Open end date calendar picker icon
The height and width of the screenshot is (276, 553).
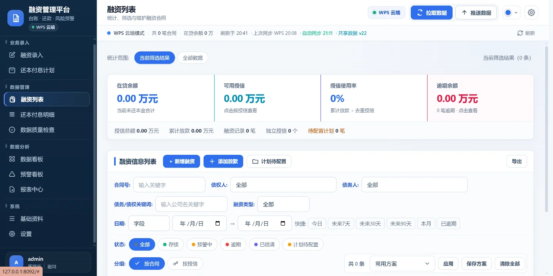[x=283, y=224]
